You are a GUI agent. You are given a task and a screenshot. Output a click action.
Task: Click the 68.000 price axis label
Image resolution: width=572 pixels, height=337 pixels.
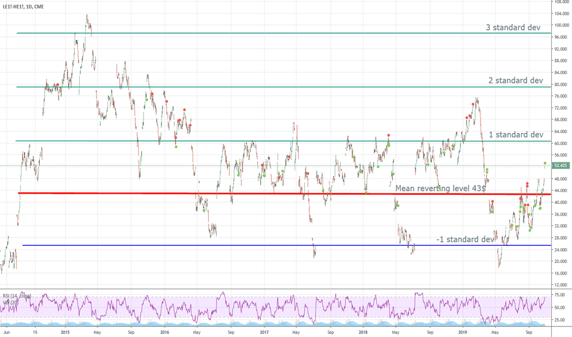coord(562,119)
